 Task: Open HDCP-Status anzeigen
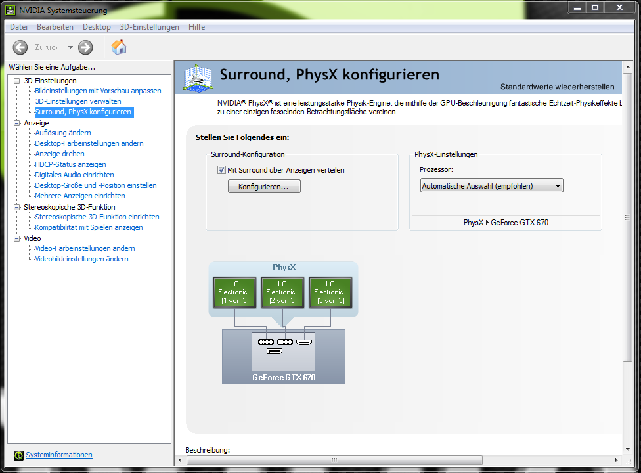click(x=70, y=164)
